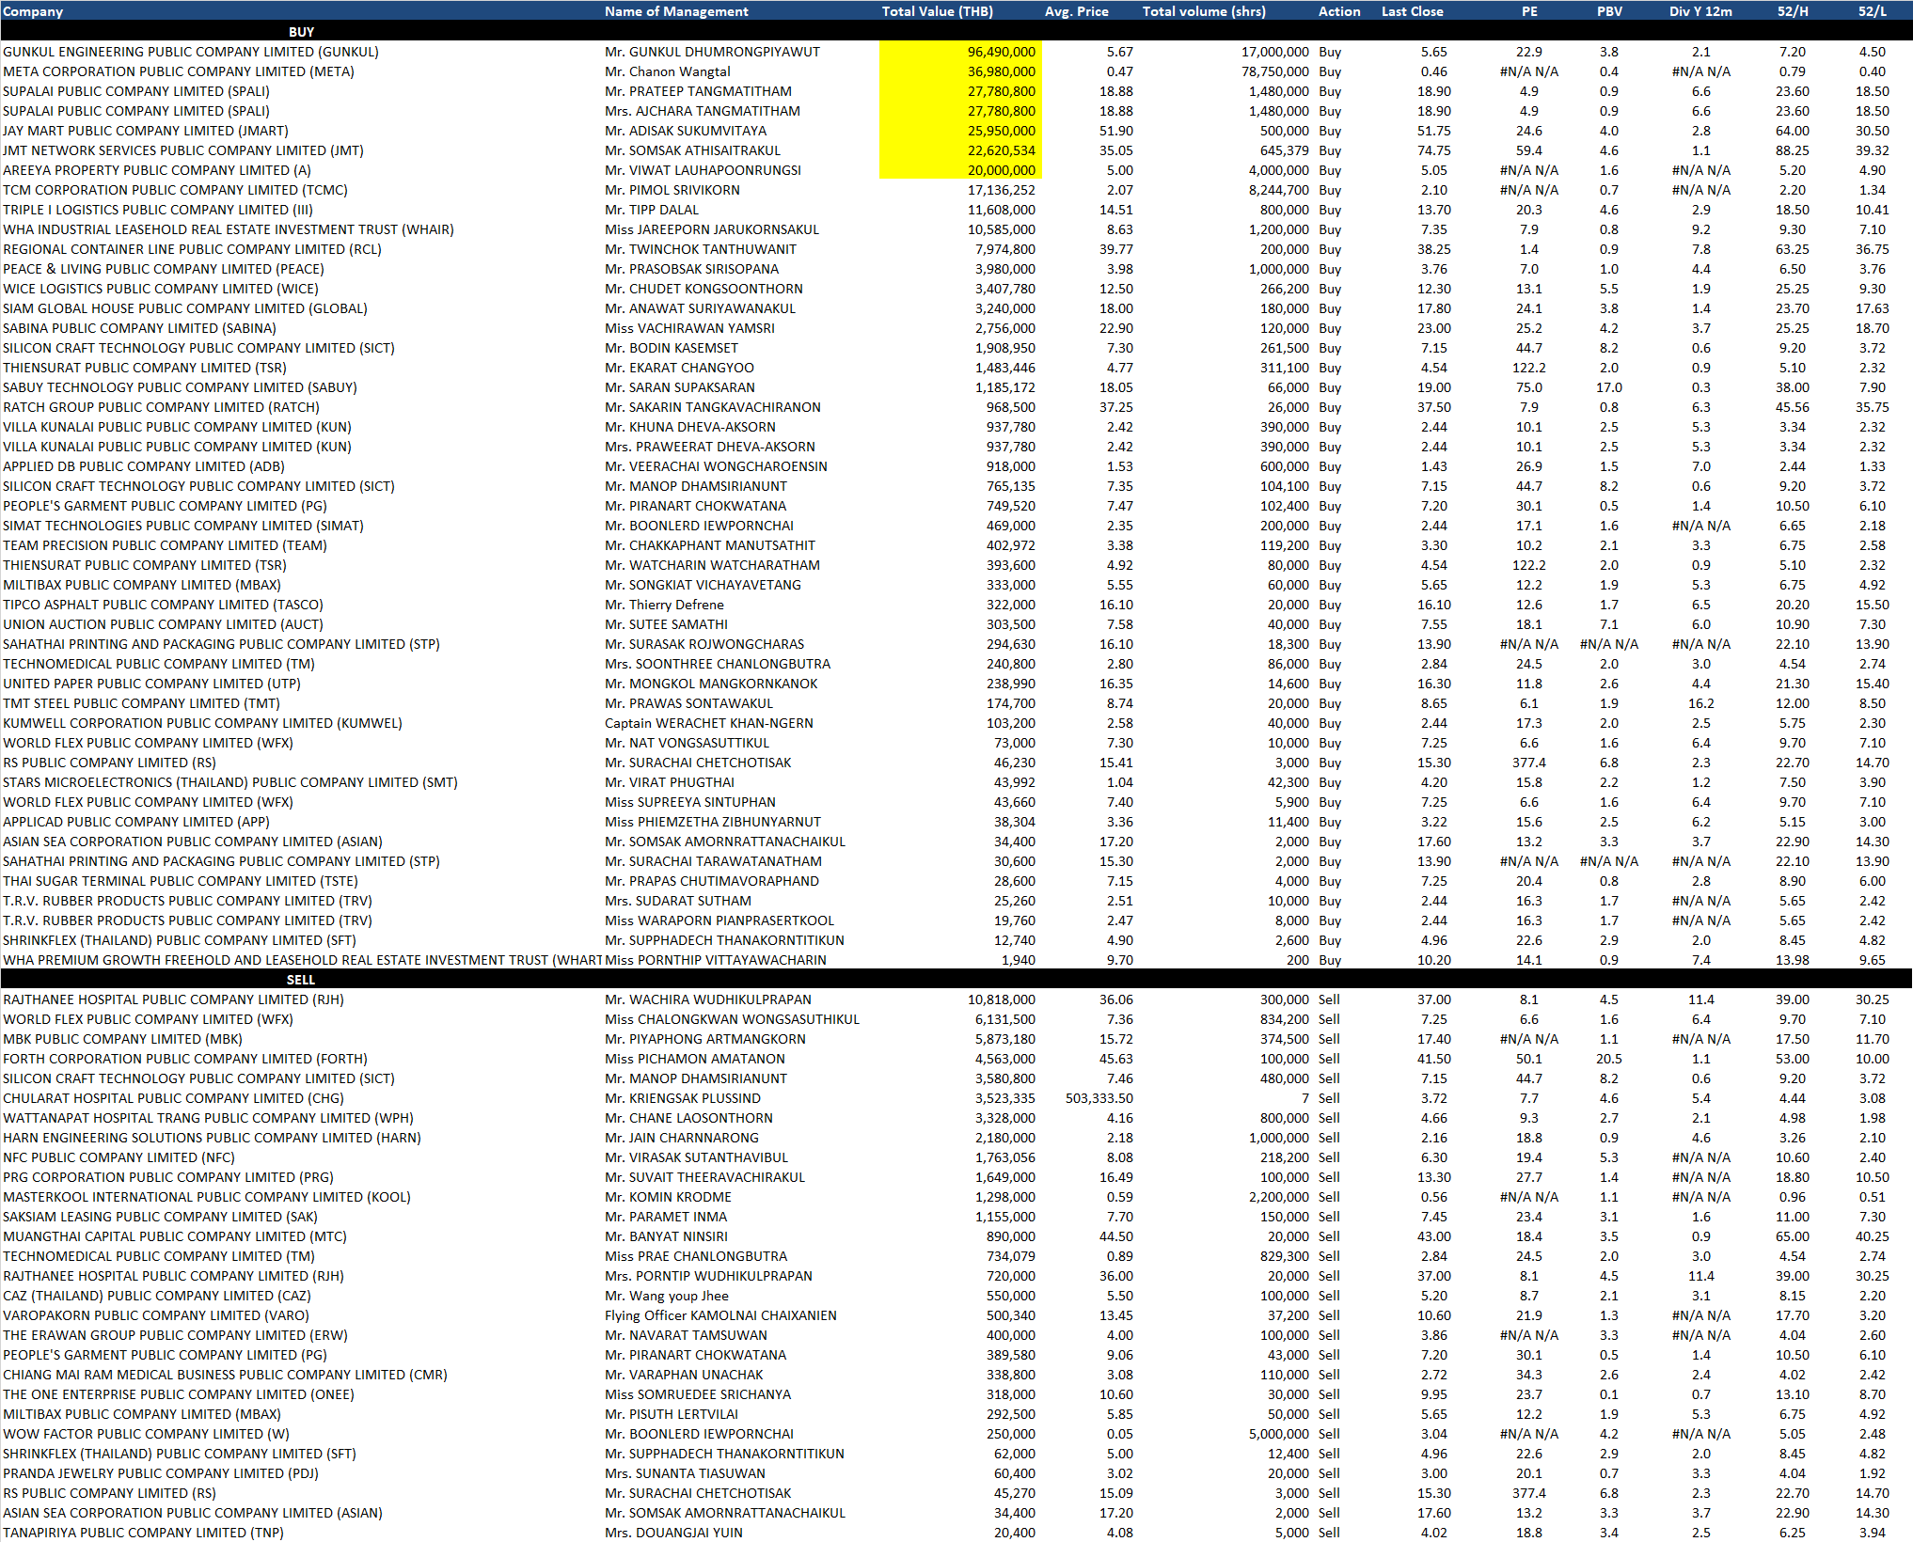
Task: Click the Last Close column header
Action: point(1412,11)
